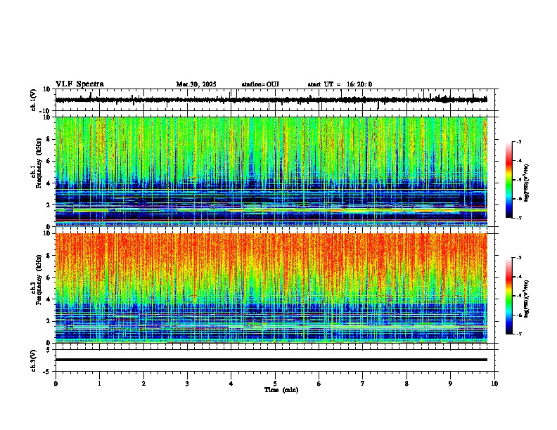The height and width of the screenshot is (430, 557).
Task: Click the black ch.3 voltage trace
Action: pos(271,360)
